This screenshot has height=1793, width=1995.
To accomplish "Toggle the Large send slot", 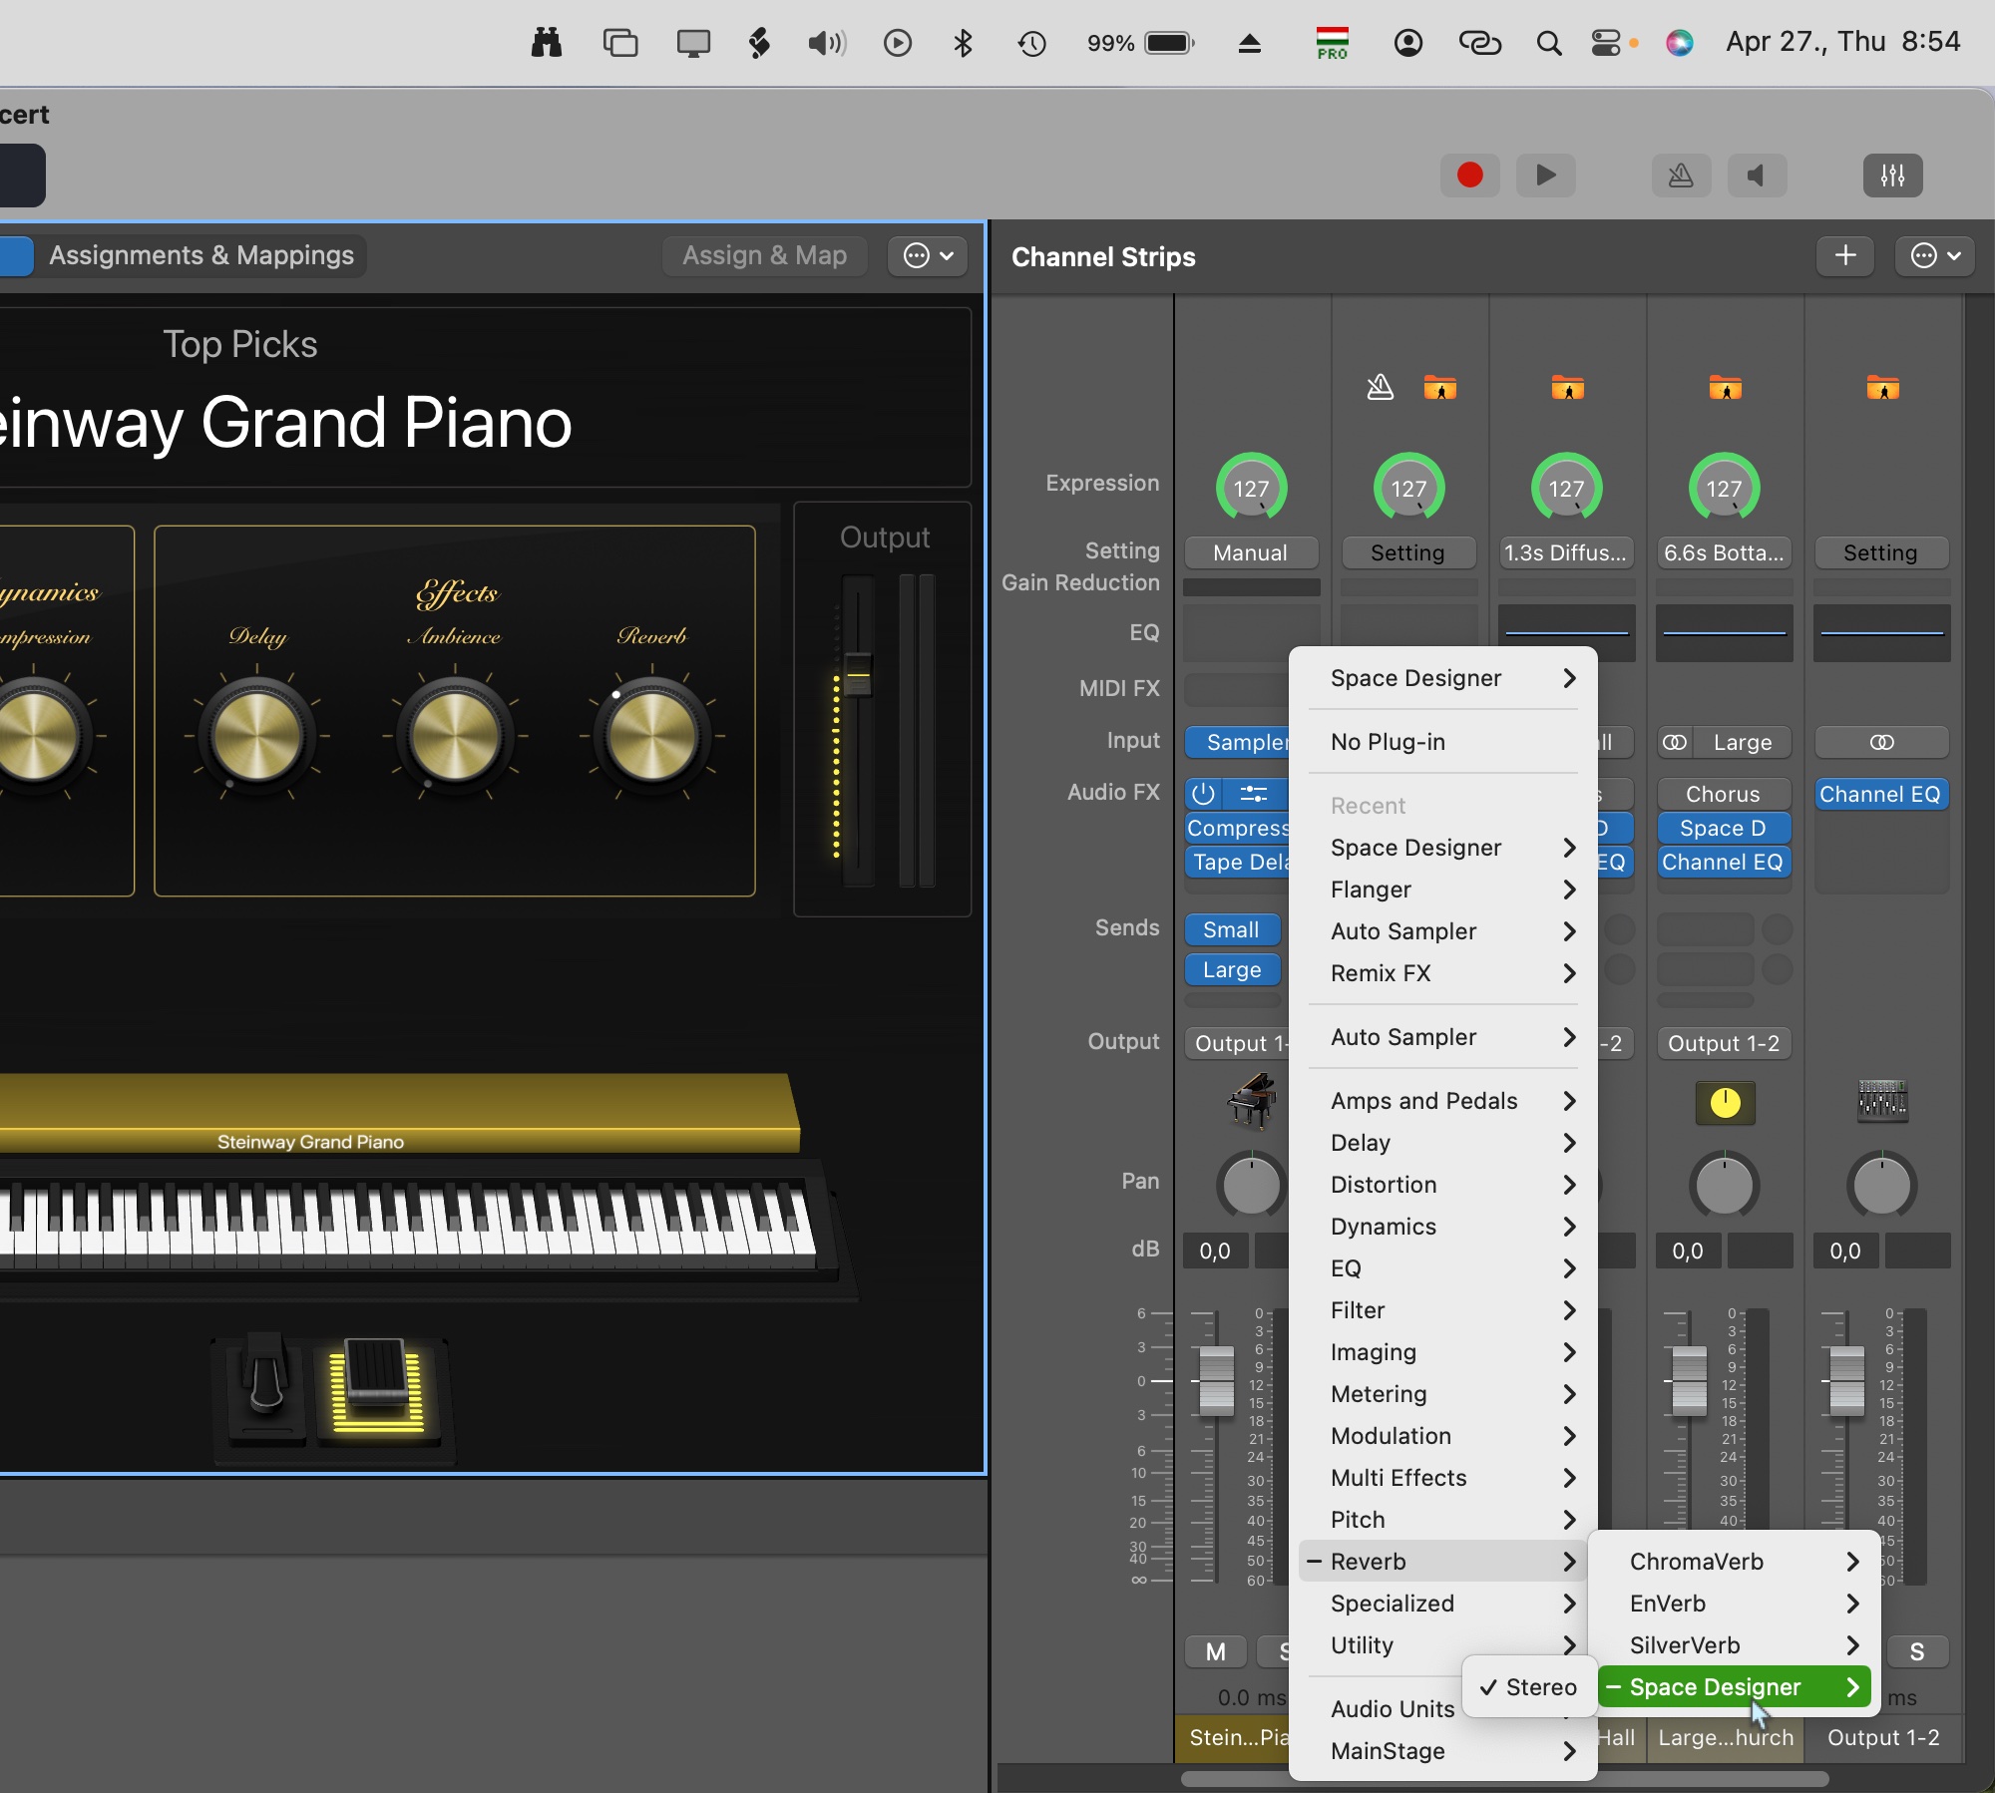I will point(1232,969).
